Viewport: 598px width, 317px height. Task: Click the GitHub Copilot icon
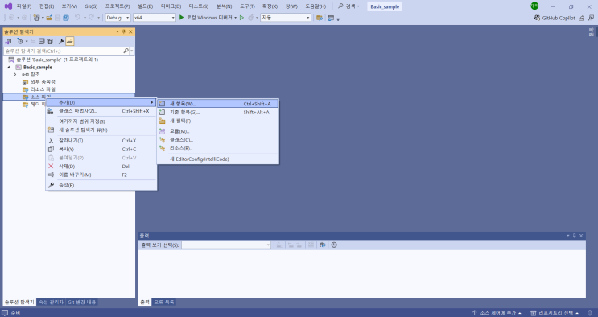[538, 18]
